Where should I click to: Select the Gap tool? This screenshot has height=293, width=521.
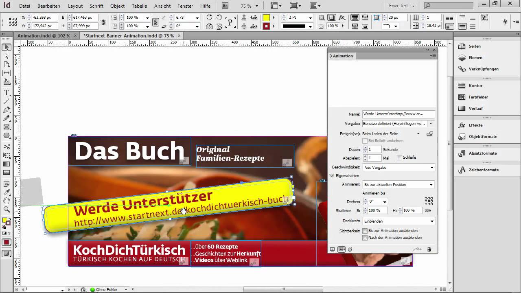(7, 73)
